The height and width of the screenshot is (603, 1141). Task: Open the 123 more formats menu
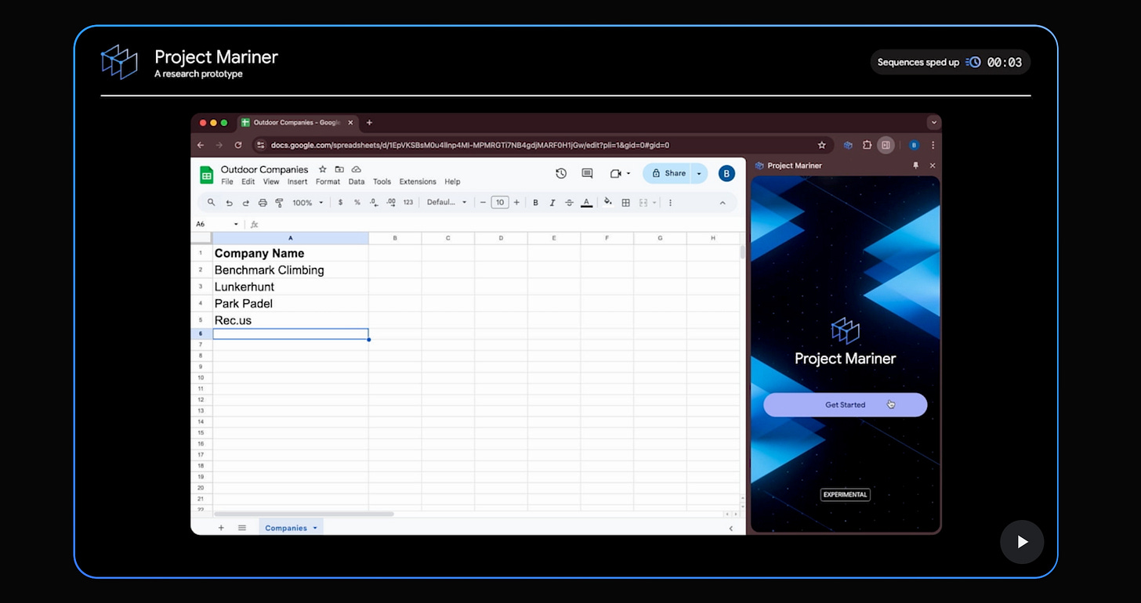(408, 202)
